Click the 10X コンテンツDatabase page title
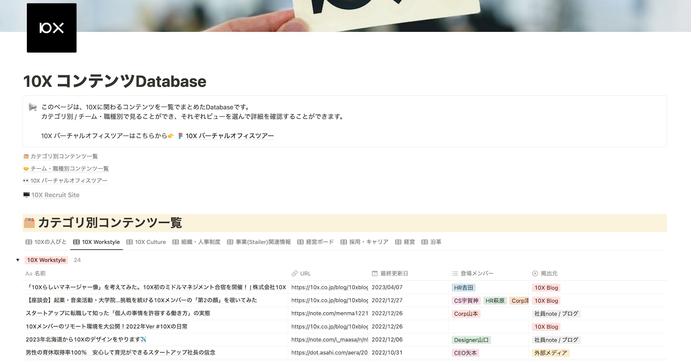Screen dimensions: 691x364 pos(115,82)
